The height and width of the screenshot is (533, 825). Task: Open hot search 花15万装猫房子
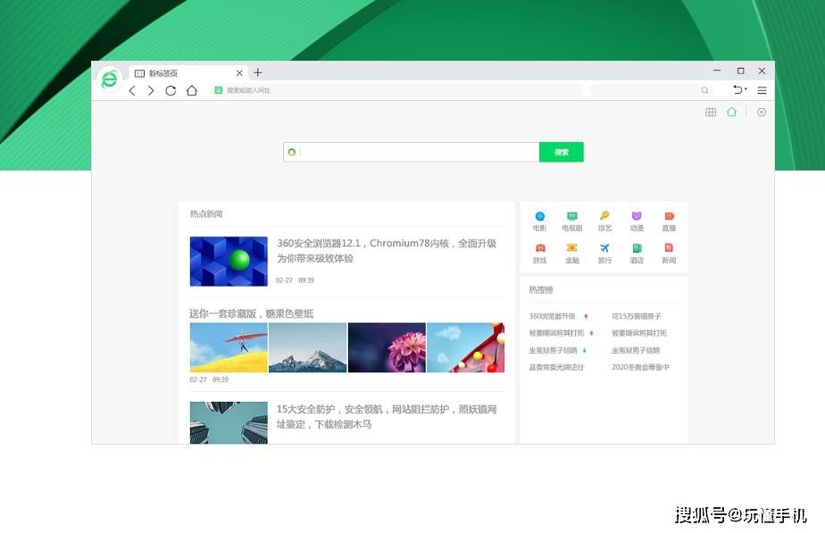pyautogui.click(x=636, y=316)
